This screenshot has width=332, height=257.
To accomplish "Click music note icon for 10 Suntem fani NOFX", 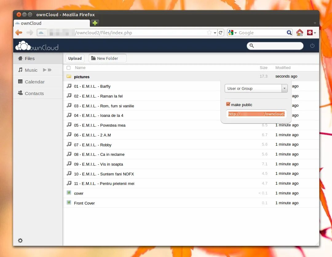I will click(69, 173).
